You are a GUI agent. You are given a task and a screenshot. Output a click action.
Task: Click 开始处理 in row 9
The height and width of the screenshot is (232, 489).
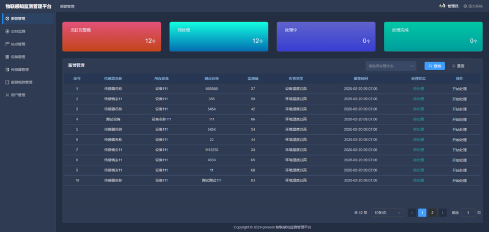click(x=460, y=170)
